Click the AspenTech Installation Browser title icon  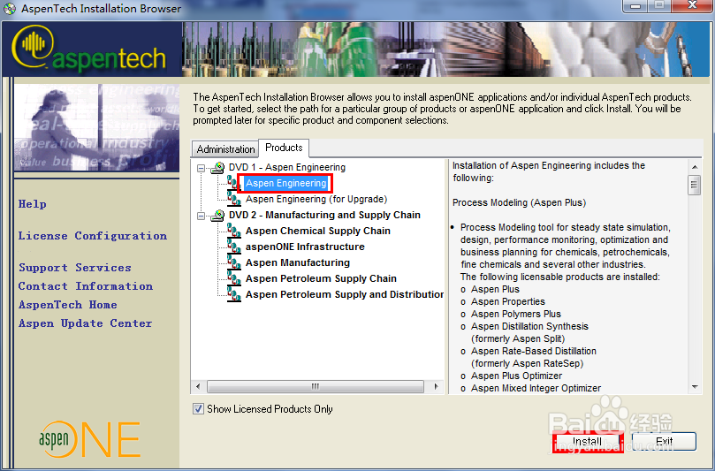(x=10, y=9)
